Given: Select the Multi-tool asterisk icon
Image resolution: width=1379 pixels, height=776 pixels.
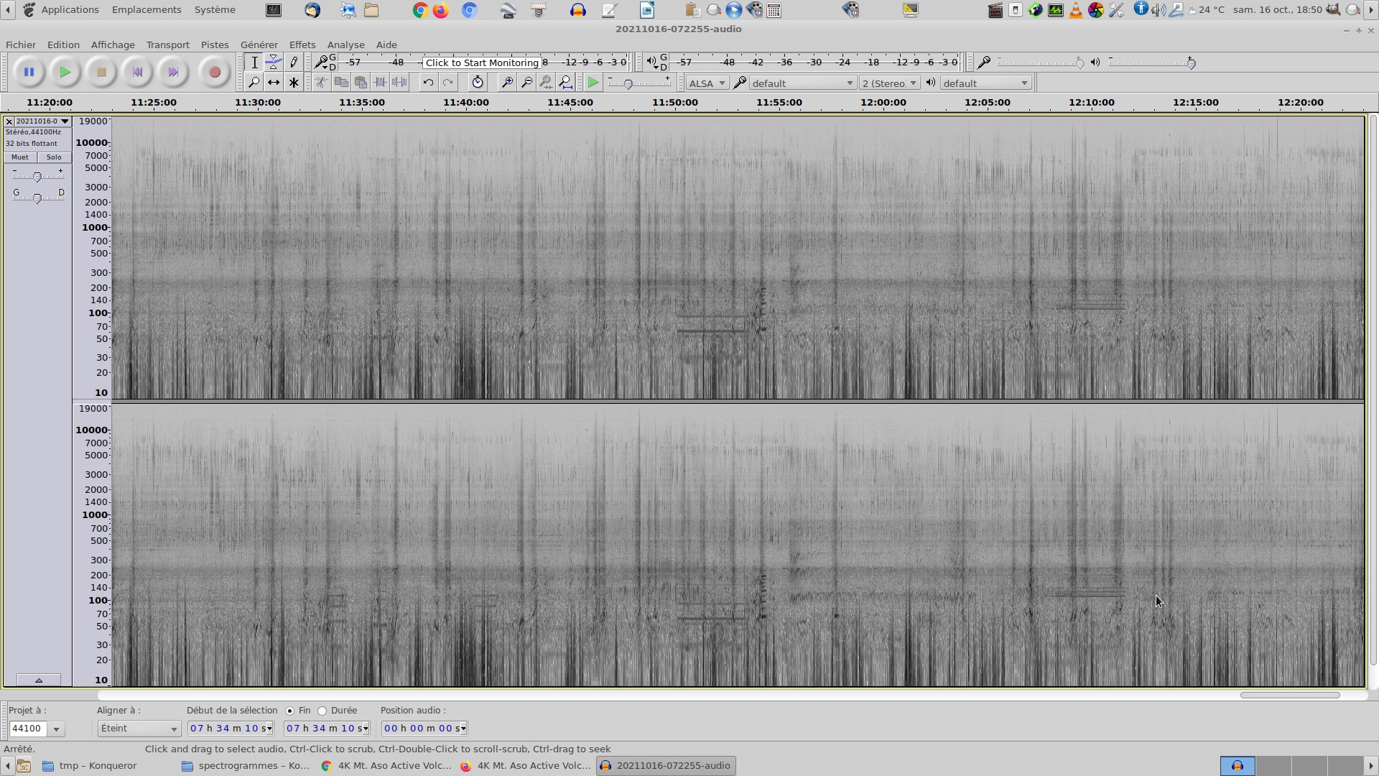Looking at the screenshot, I should click(294, 83).
